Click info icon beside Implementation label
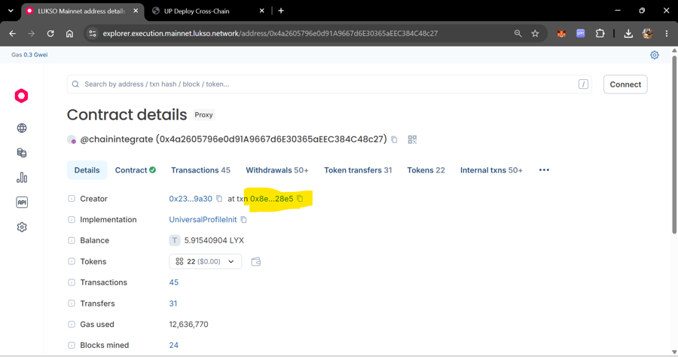The width and height of the screenshot is (678, 357). (72, 220)
